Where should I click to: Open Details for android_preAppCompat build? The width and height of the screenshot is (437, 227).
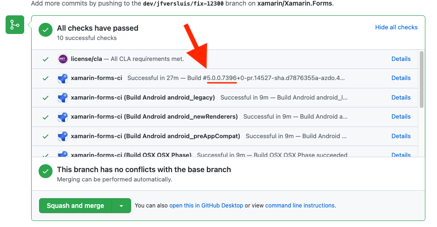pos(401,136)
